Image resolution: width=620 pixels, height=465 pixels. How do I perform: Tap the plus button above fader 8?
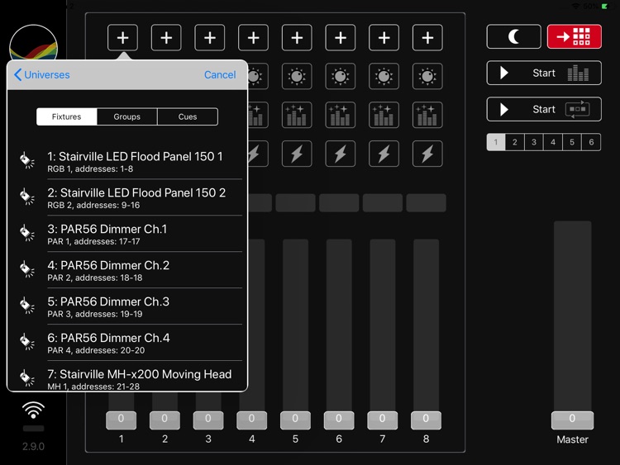tap(427, 38)
